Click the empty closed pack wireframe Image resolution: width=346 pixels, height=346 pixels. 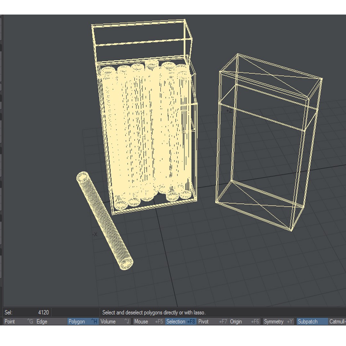pyautogui.click(x=268, y=142)
